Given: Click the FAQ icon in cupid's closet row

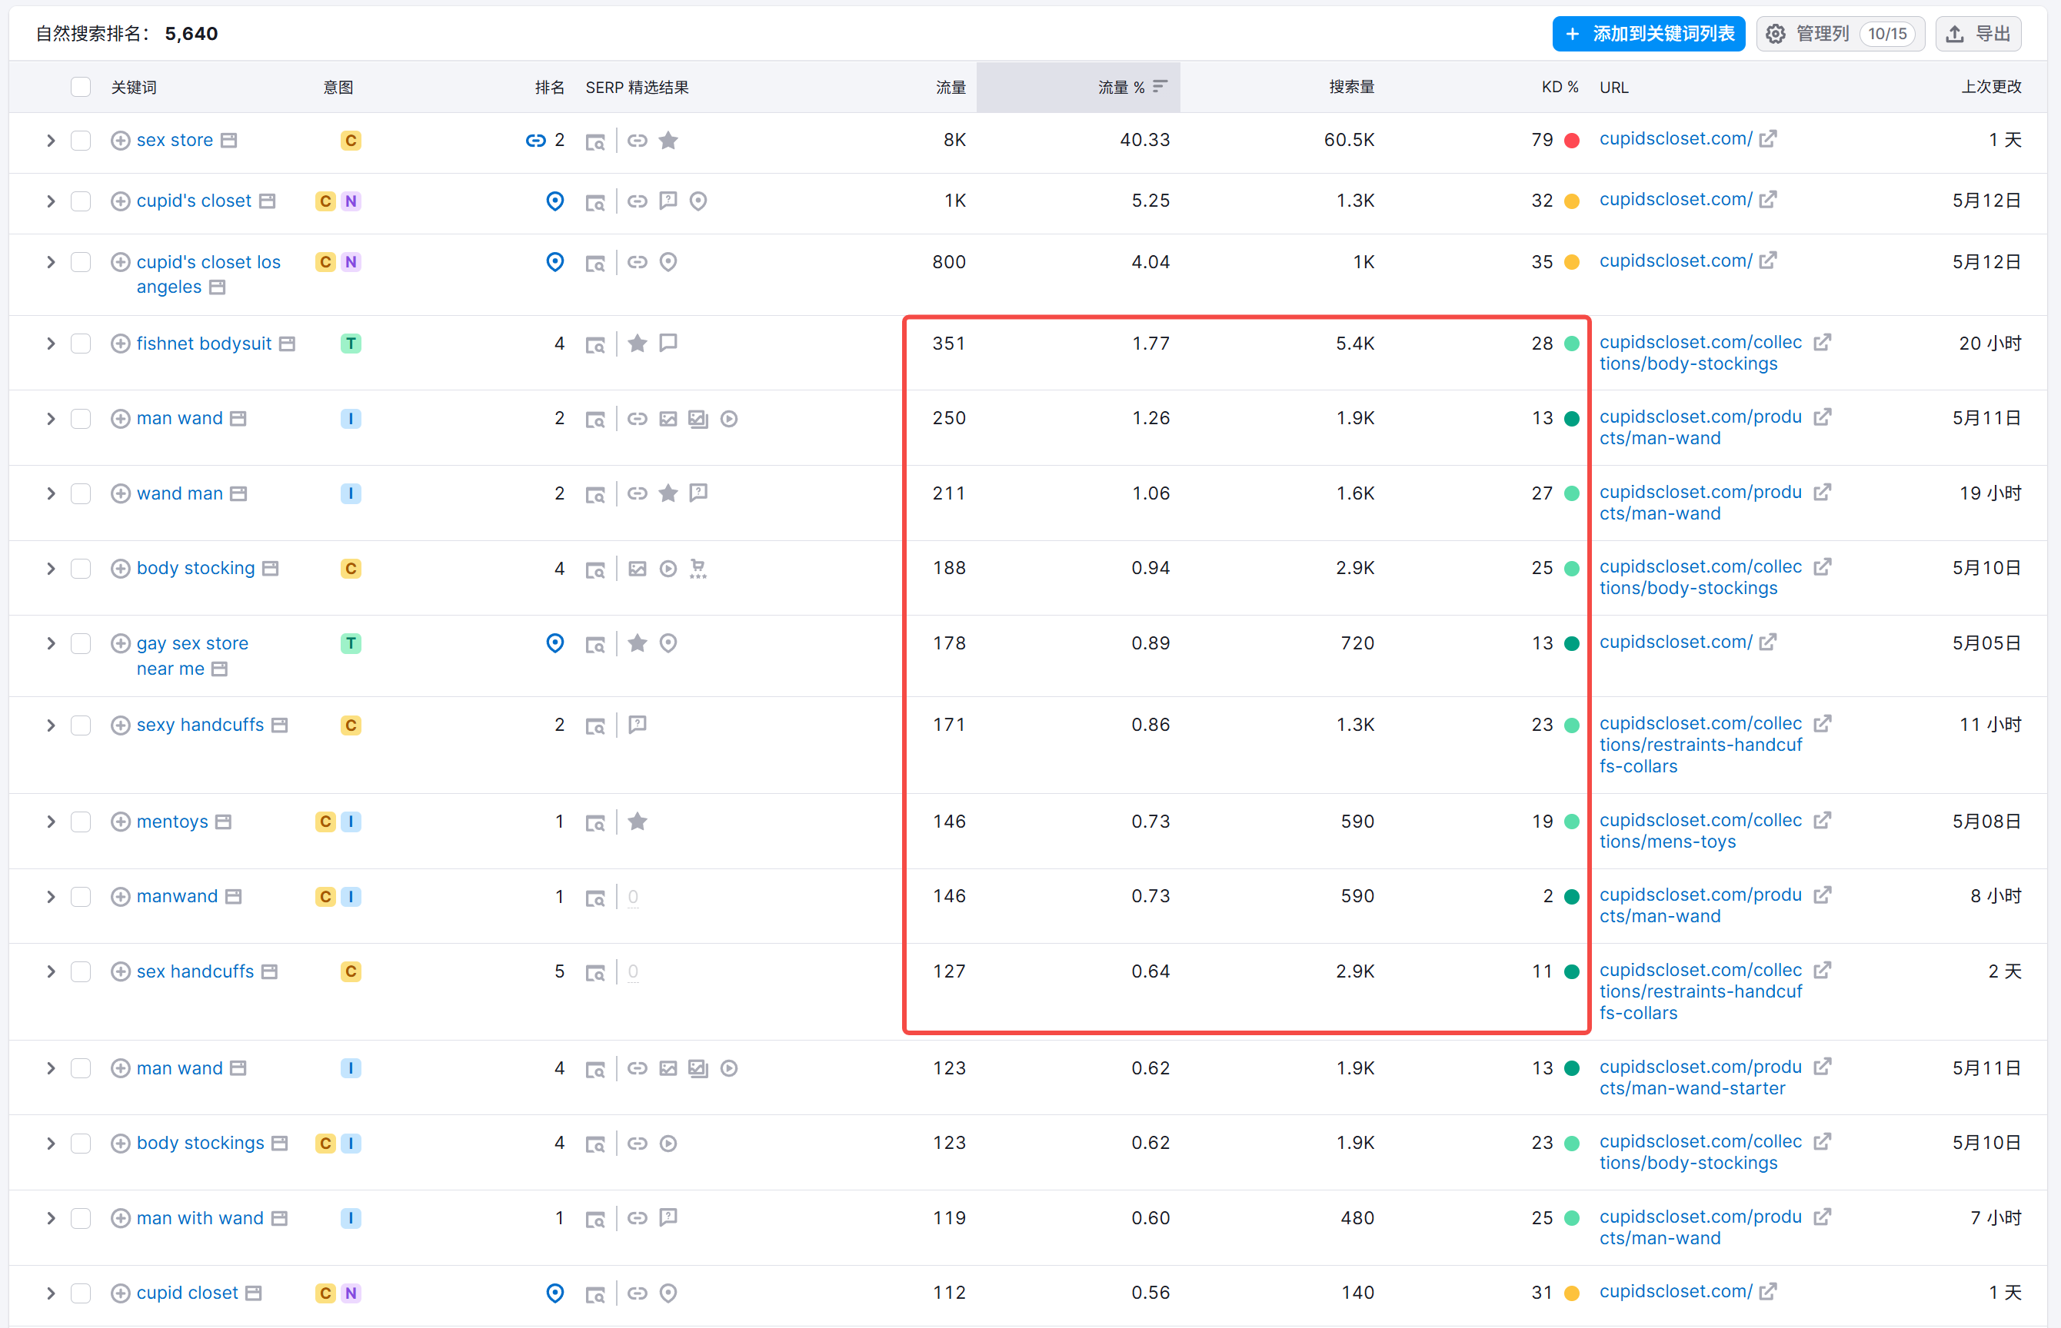Looking at the screenshot, I should [x=668, y=201].
